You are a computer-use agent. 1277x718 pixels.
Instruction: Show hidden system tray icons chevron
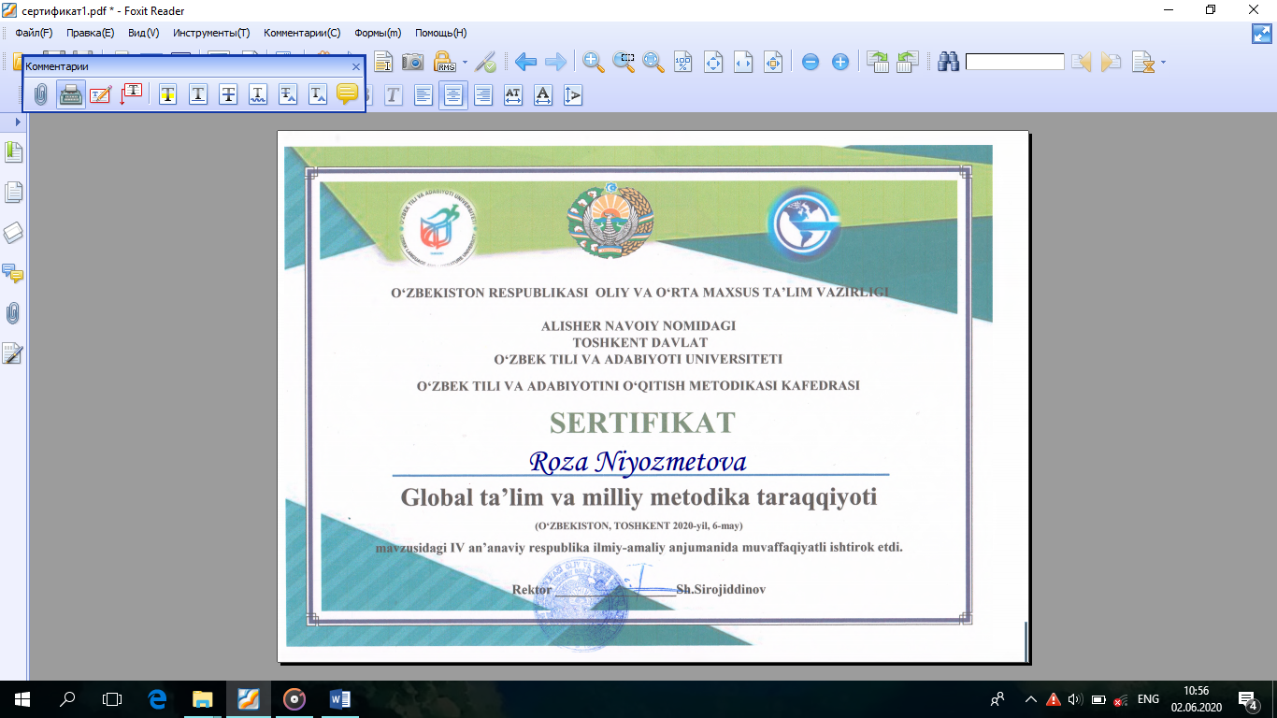click(x=1031, y=698)
